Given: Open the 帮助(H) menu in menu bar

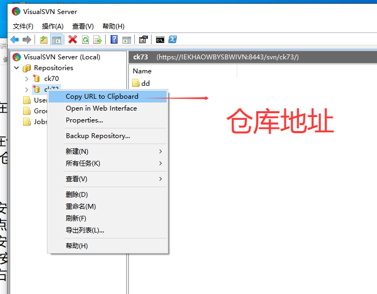Looking at the screenshot, I should [x=113, y=26].
